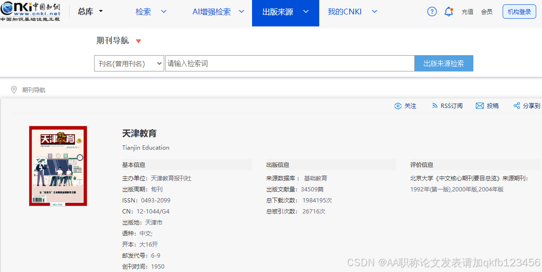This screenshot has height=272, width=542.
Task: Click the 出版周期：旬刊 line
Action: pyautogui.click(x=143, y=189)
